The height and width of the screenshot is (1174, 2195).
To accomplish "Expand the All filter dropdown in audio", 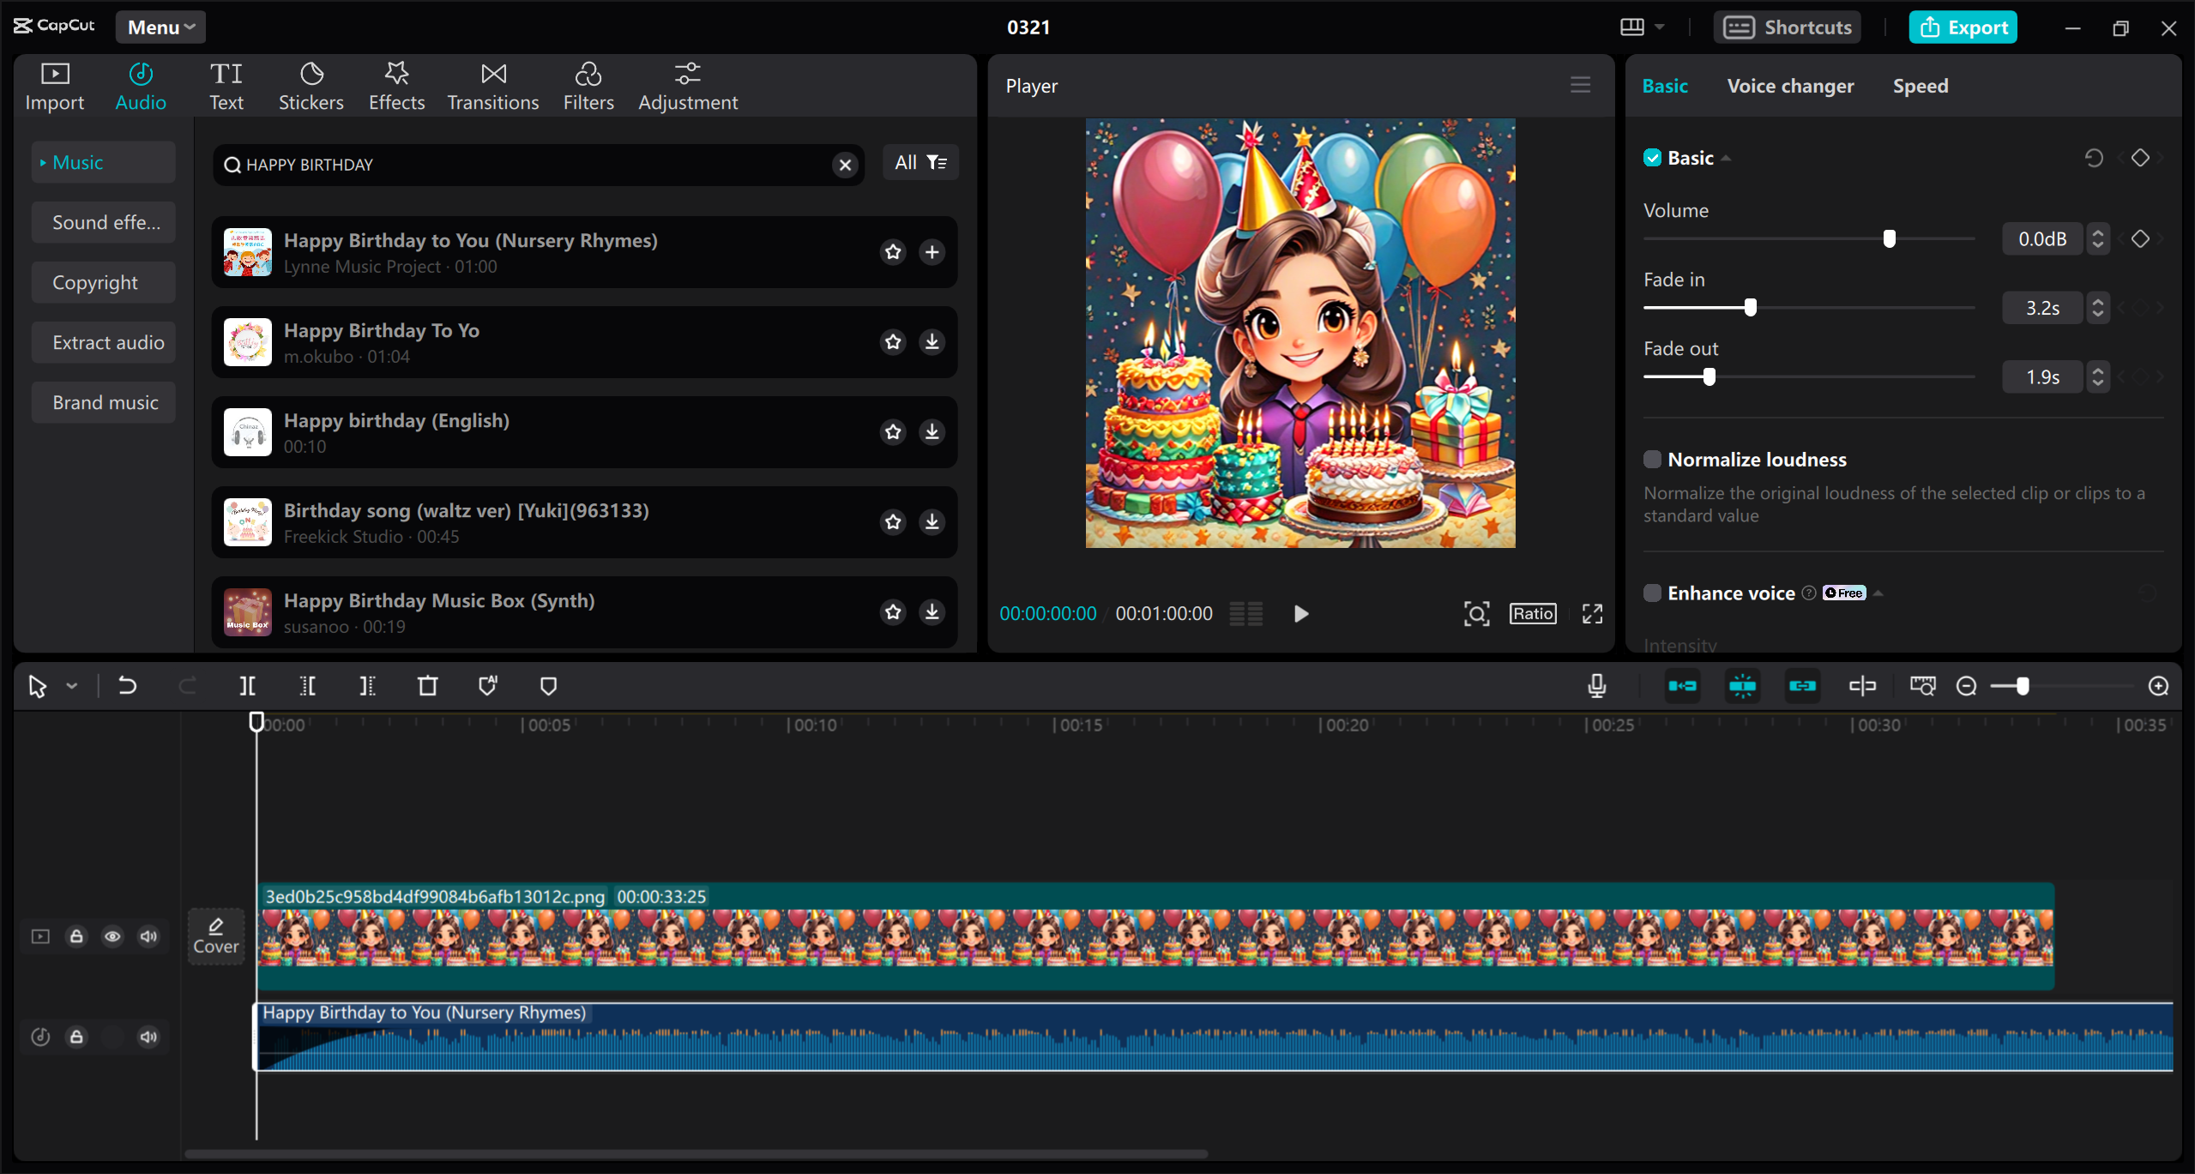I will pyautogui.click(x=920, y=163).
